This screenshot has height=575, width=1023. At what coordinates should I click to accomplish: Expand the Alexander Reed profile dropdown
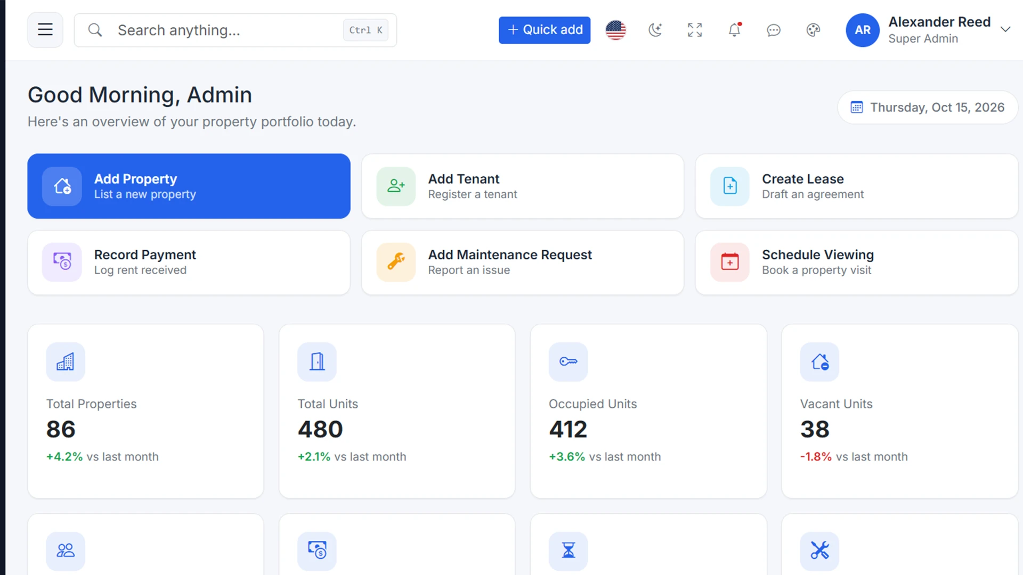[x=1005, y=29]
